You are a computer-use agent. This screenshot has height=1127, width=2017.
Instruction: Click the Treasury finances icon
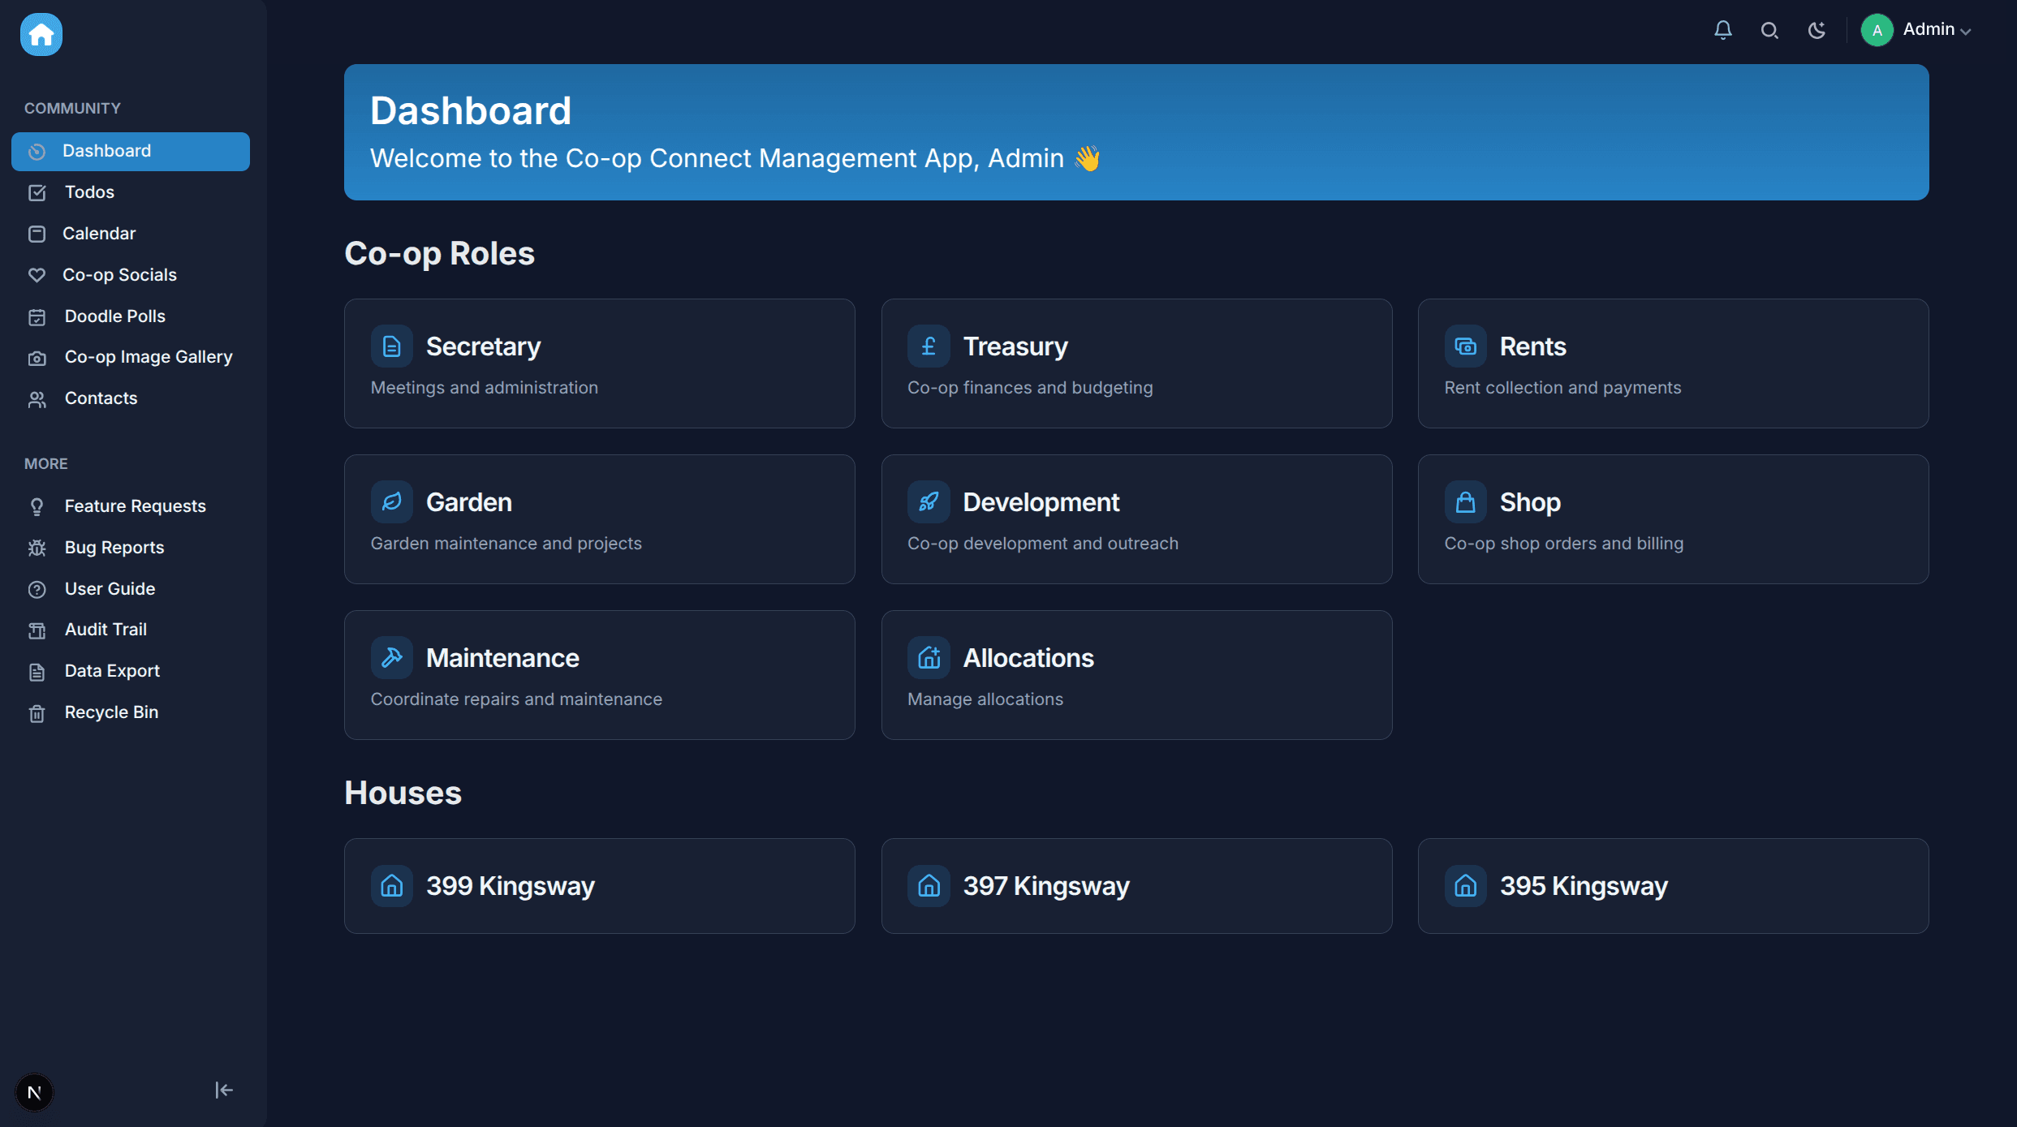point(928,345)
